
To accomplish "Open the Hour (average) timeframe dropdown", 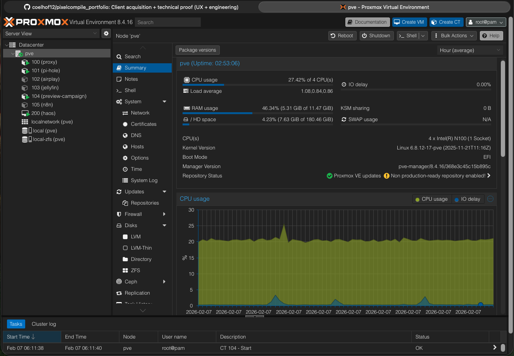I will (x=470, y=50).
